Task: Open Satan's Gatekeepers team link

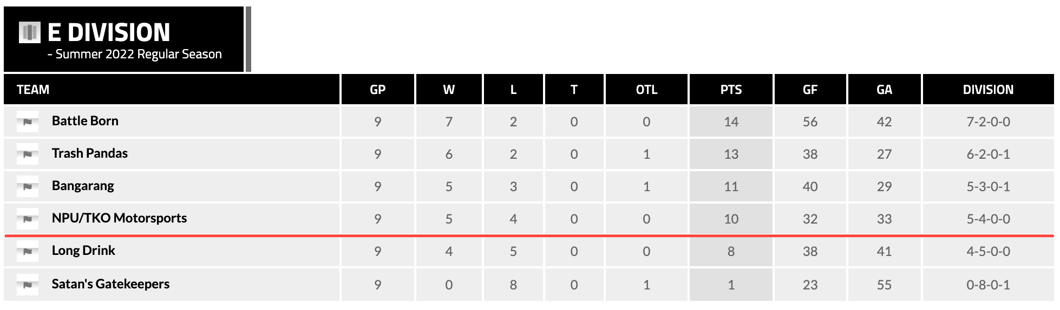Action: (x=110, y=284)
